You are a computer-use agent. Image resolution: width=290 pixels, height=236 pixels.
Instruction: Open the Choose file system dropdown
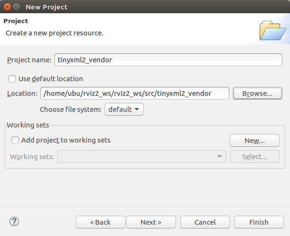124,110
